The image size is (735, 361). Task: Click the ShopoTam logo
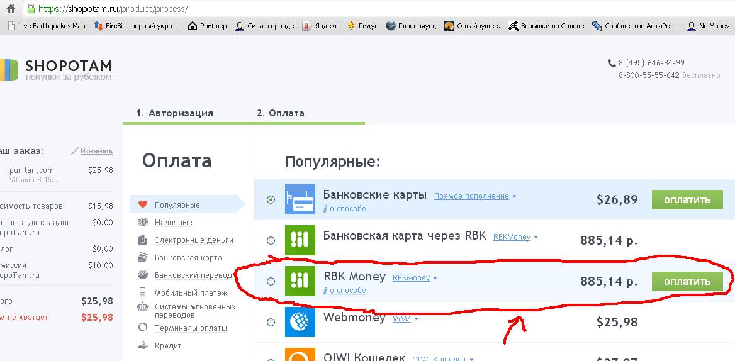pyautogui.click(x=56, y=70)
